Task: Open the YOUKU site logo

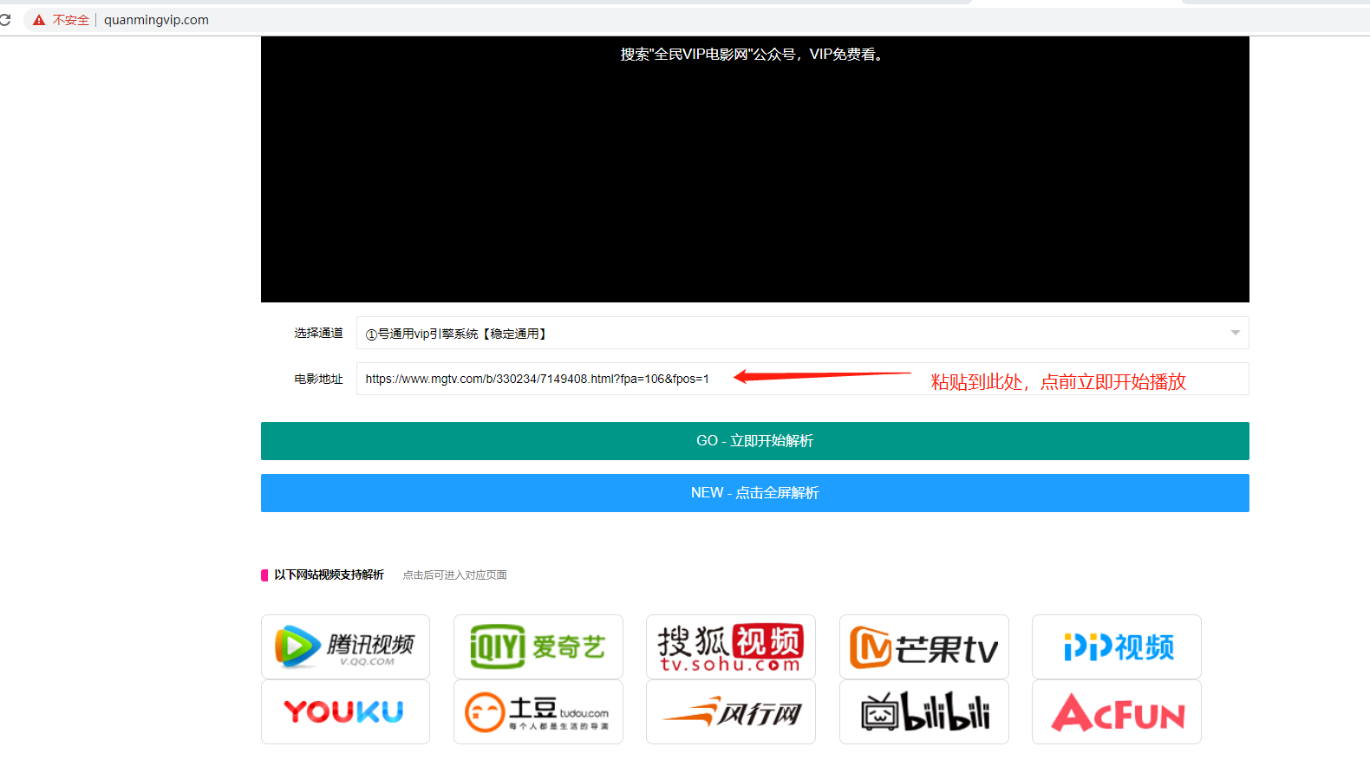Action: coord(345,711)
